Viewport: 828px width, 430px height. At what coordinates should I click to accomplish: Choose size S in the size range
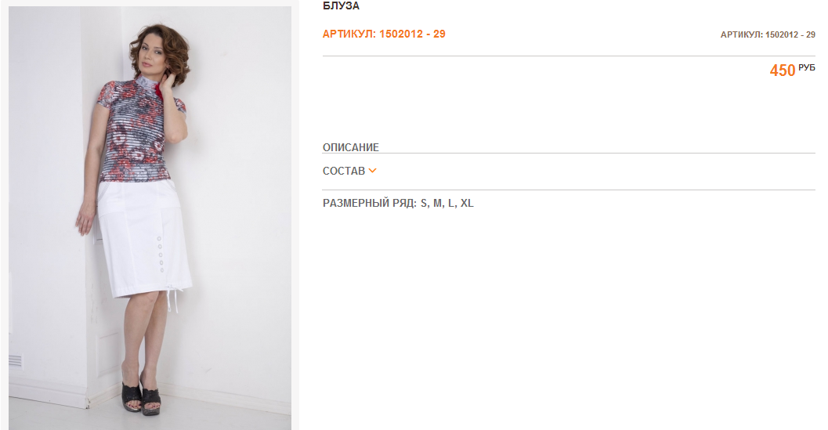click(x=424, y=204)
